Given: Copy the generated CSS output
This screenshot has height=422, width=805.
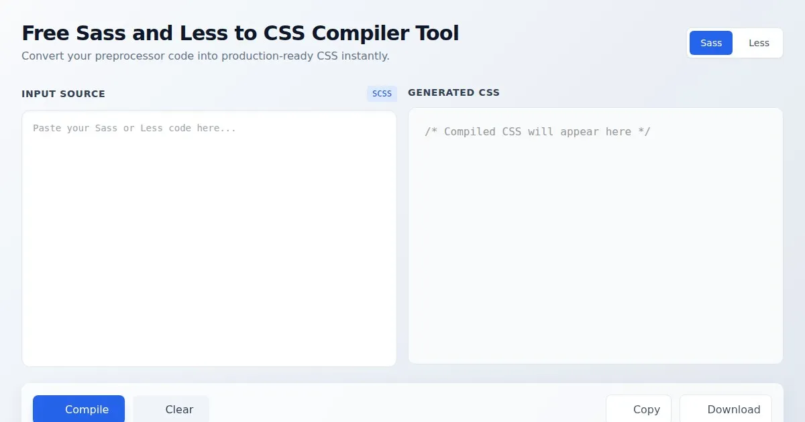Looking at the screenshot, I should point(639,409).
